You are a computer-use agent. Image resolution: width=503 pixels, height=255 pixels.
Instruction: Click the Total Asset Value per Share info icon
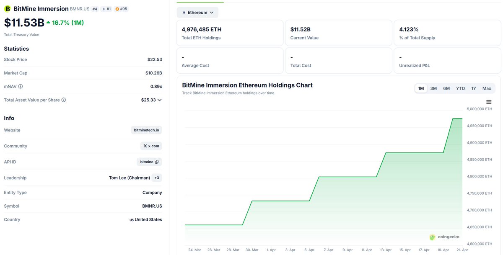(64, 100)
